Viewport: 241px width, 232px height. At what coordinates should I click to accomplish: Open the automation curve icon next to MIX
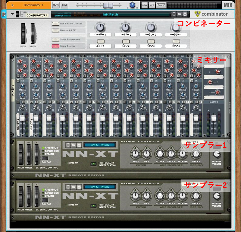161,5
